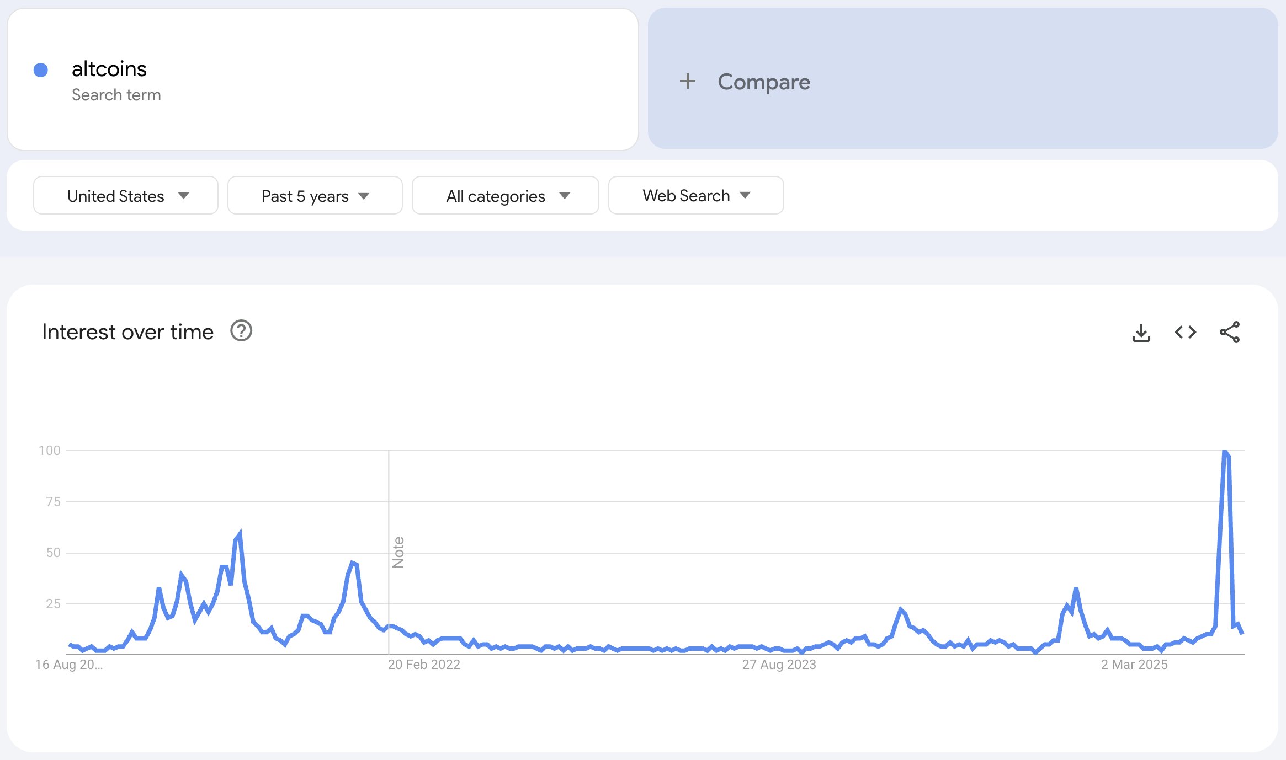Click the plus icon next to Compare
This screenshot has height=760, width=1286.
pos(688,82)
